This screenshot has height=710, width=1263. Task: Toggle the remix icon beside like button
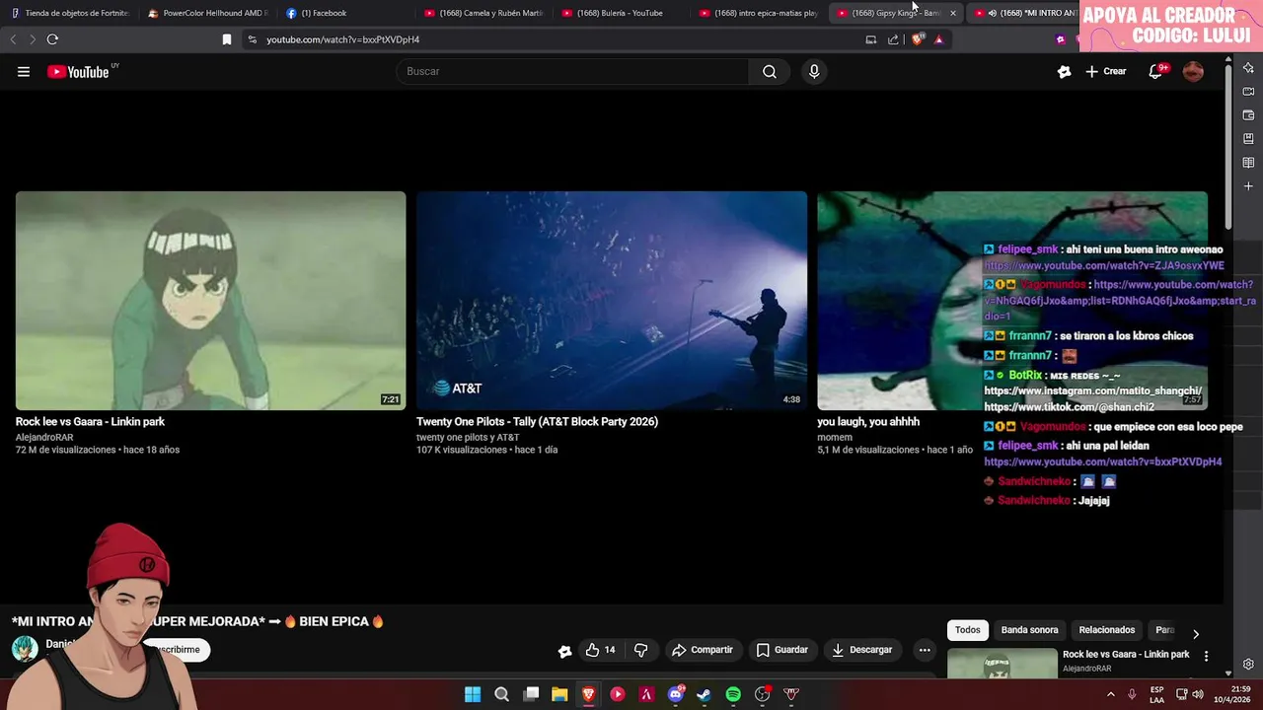coord(564,651)
